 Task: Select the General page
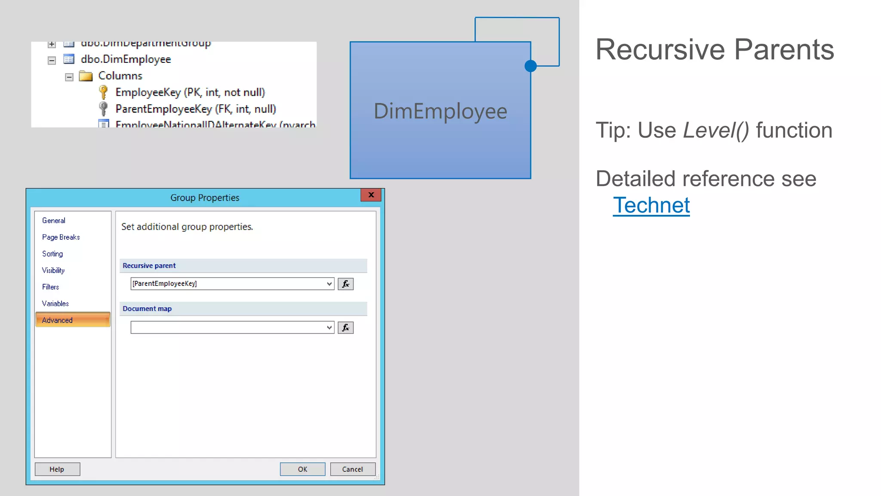pyautogui.click(x=54, y=220)
